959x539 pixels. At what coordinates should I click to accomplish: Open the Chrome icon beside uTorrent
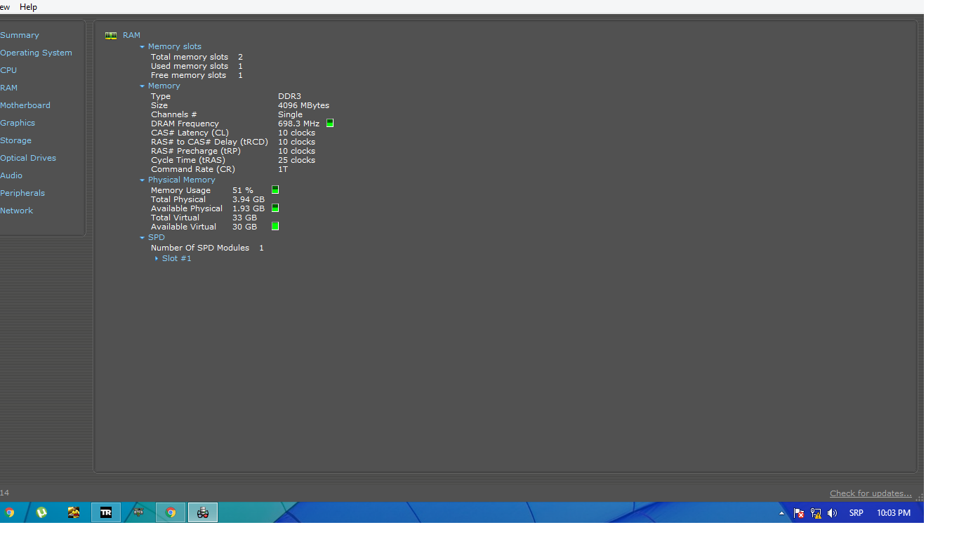tap(9, 512)
